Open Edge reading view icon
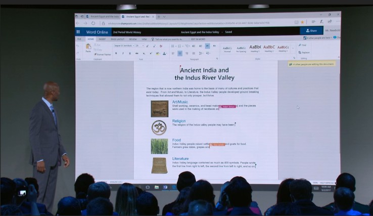Viewport: 373px width, 216px height. (296, 22)
